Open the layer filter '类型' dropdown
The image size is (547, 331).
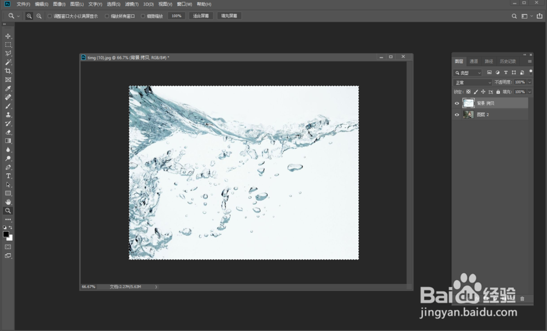pos(468,73)
